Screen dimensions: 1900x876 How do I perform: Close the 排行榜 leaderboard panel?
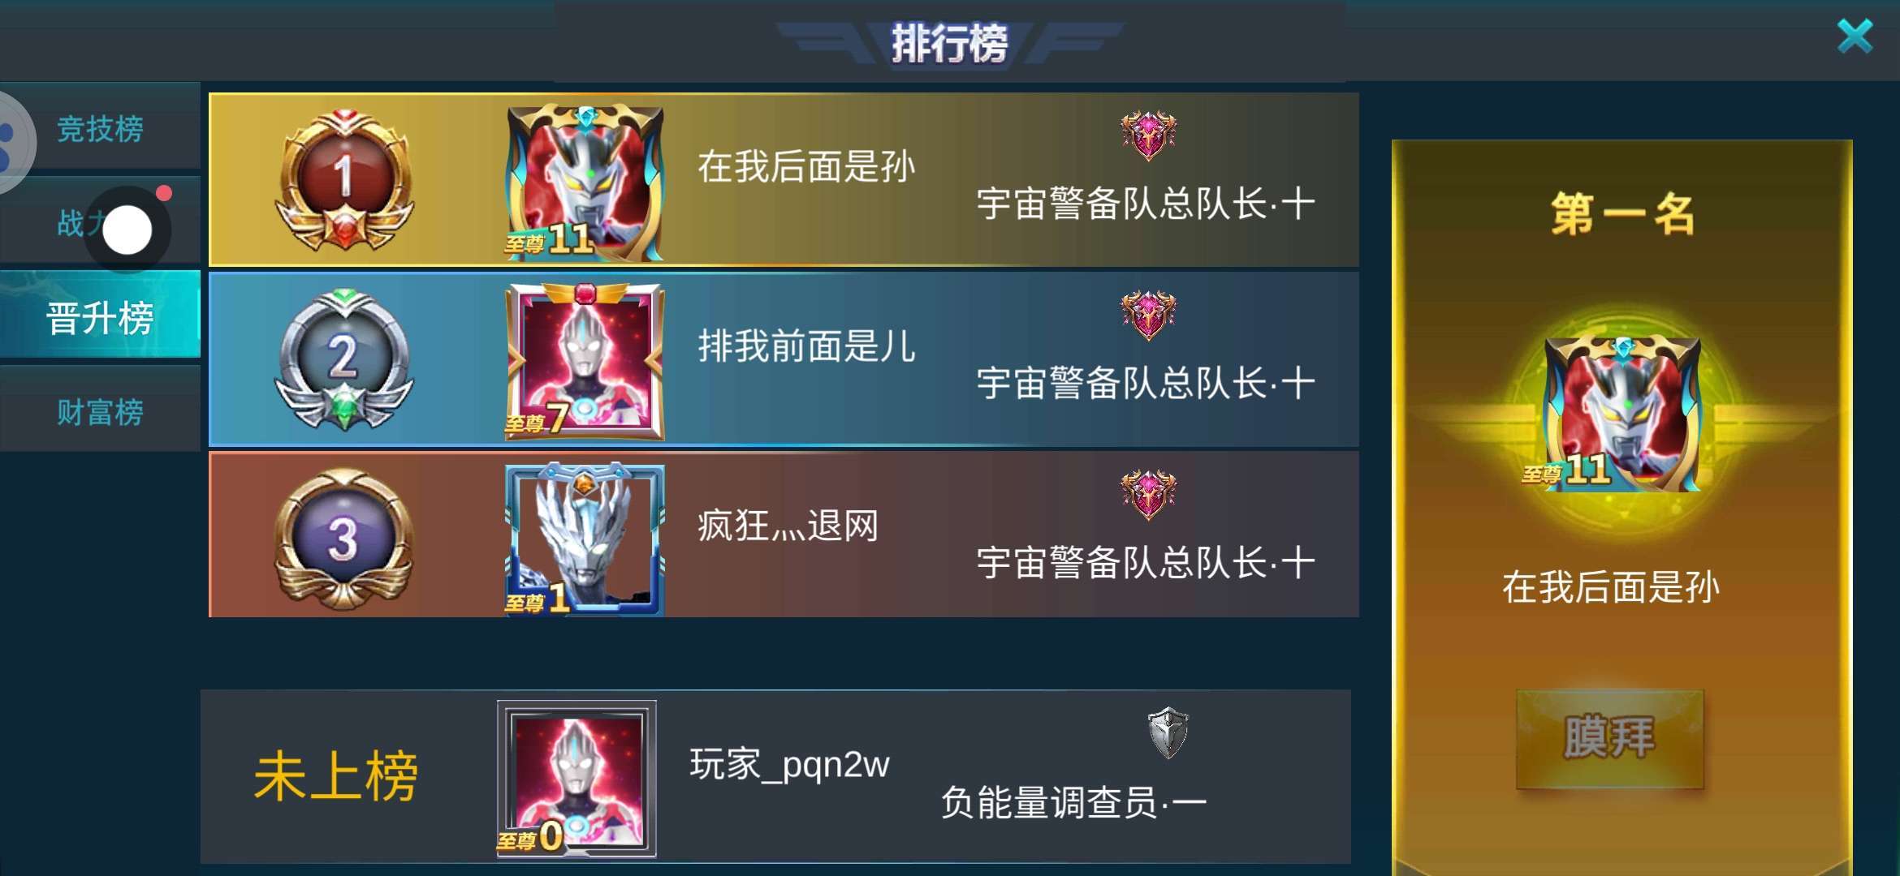pos(1855,36)
